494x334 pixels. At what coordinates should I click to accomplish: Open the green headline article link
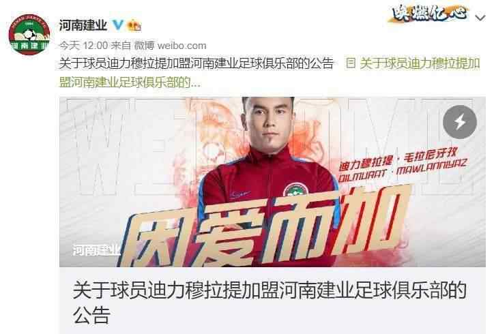(x=270, y=73)
